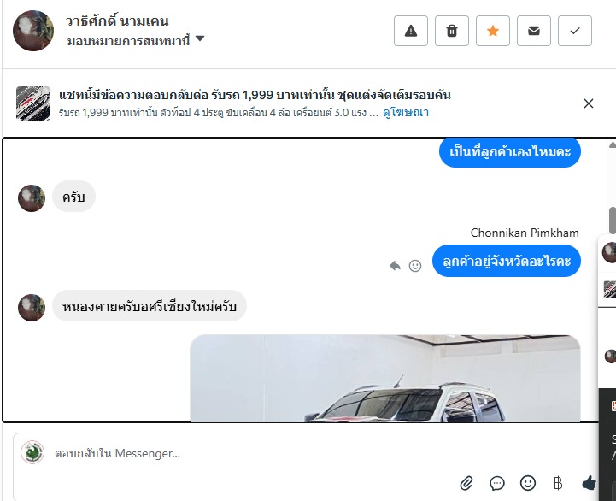Image resolution: width=616 pixels, height=501 pixels.
Task: React with emoji to ลูกค้าอยู่จังหวัดอะไรคะ message
Action: 415,266
